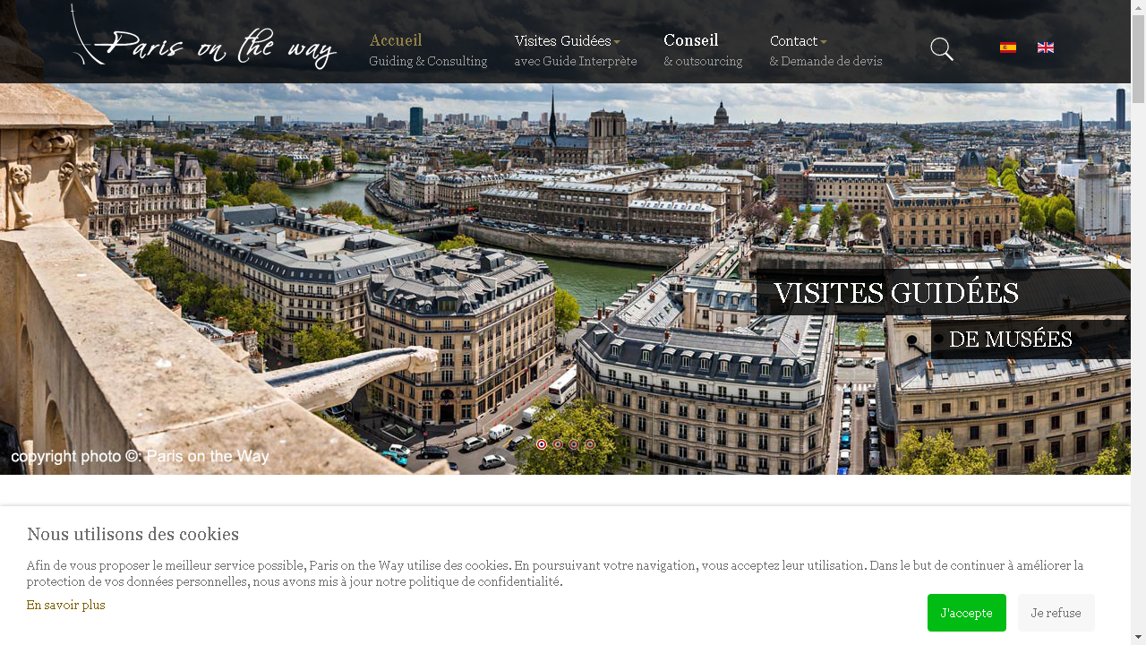
Task: Click the Paris on the Way logo
Action: coord(204,38)
